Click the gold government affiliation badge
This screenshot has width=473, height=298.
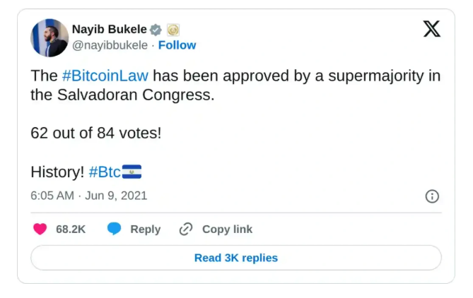tap(173, 30)
